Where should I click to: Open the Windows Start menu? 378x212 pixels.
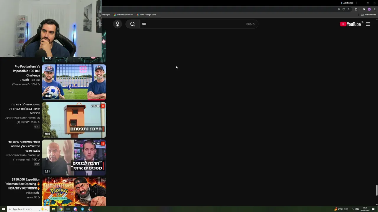click(4, 209)
